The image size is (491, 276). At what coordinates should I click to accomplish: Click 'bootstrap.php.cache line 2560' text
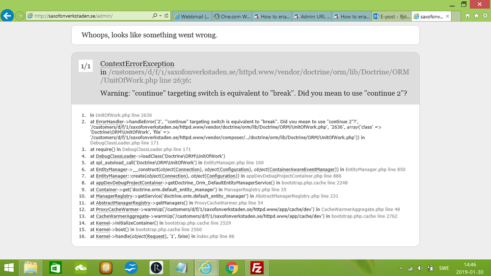coord(169,230)
